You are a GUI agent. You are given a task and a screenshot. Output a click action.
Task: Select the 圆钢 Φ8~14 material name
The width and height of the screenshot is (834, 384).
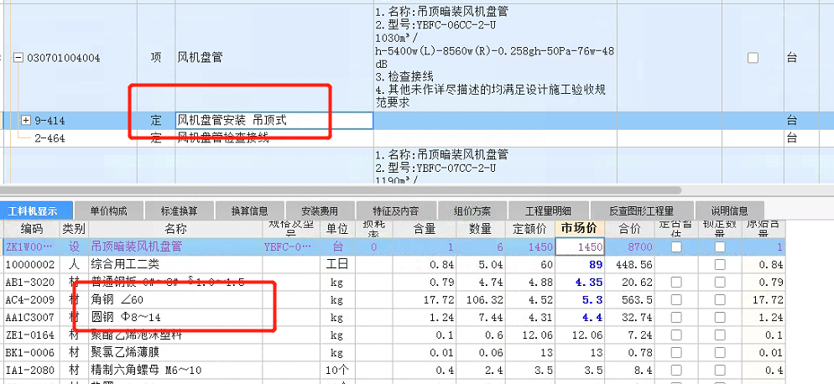pos(126,318)
